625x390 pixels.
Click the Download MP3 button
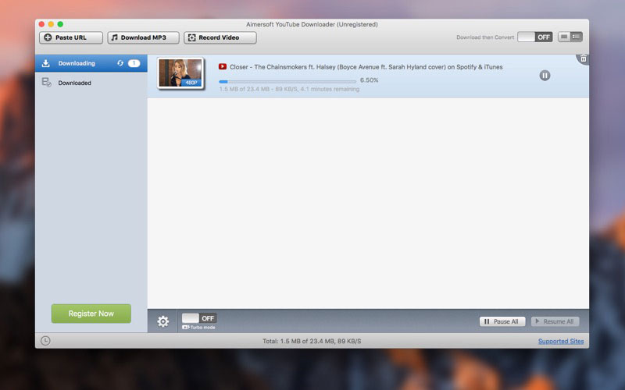[x=143, y=37]
